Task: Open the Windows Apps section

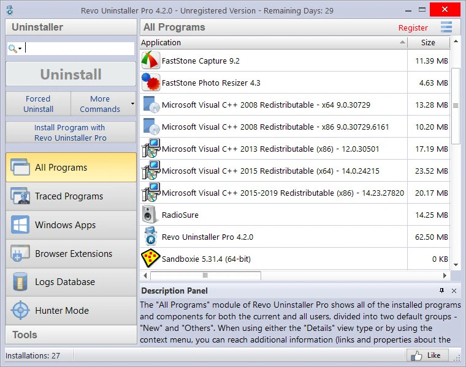Action: pyautogui.click(x=71, y=224)
